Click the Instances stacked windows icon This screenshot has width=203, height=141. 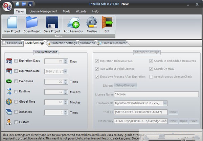[x=9, y=112]
